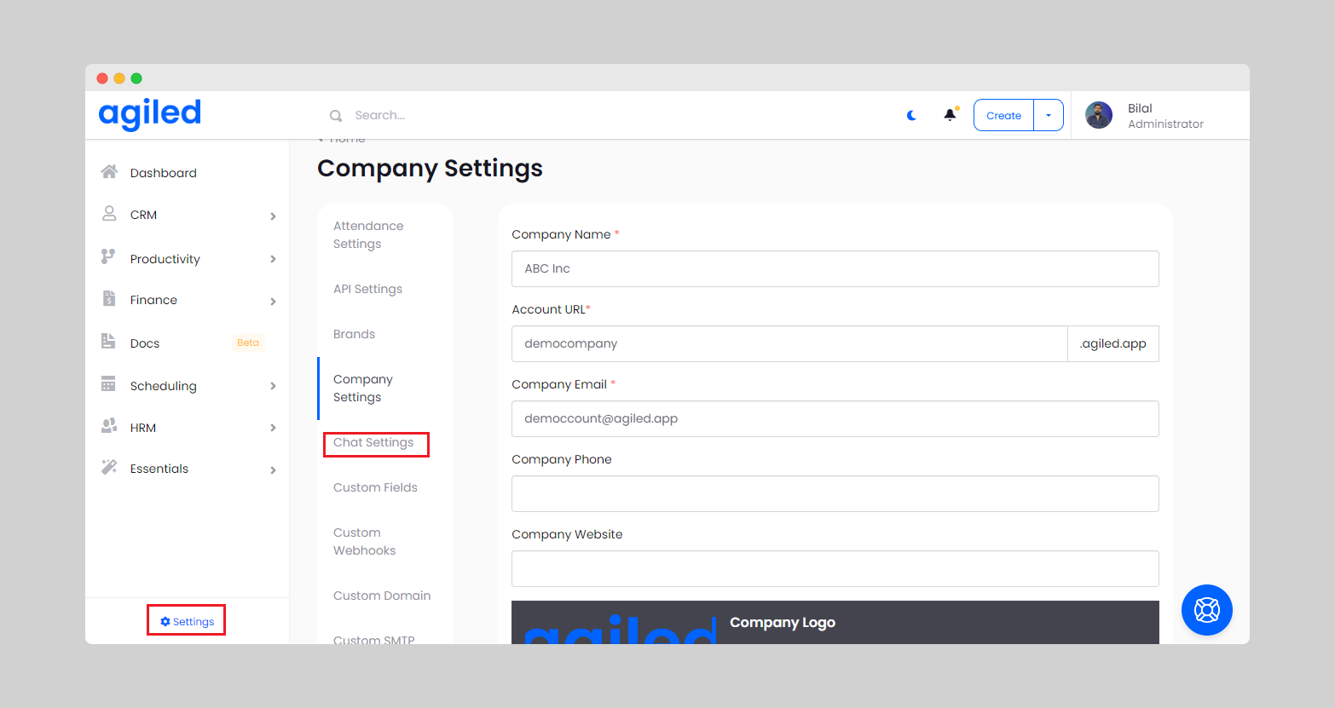Image resolution: width=1335 pixels, height=708 pixels.
Task: Open Chat Settings tab
Action: click(373, 442)
